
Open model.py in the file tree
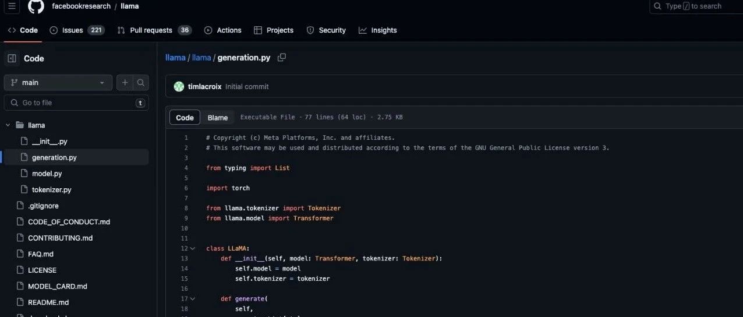tap(47, 174)
